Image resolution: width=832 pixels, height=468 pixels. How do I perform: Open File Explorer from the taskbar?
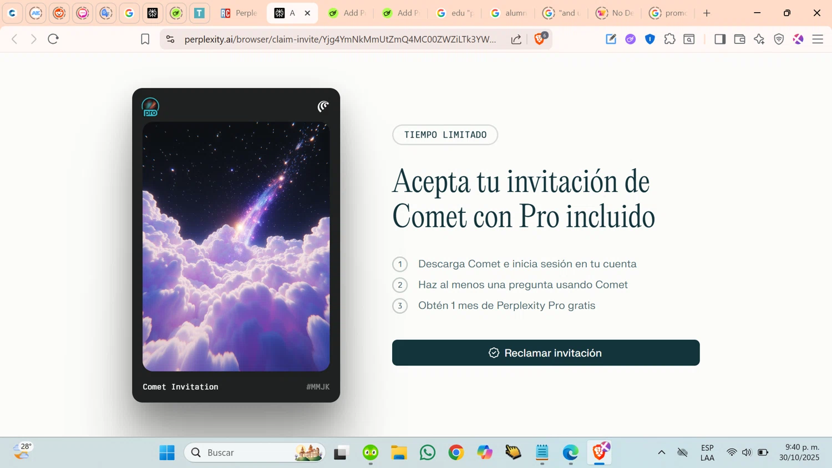pos(399,452)
